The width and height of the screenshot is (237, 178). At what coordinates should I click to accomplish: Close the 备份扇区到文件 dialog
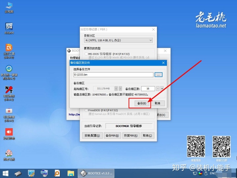click(163, 63)
